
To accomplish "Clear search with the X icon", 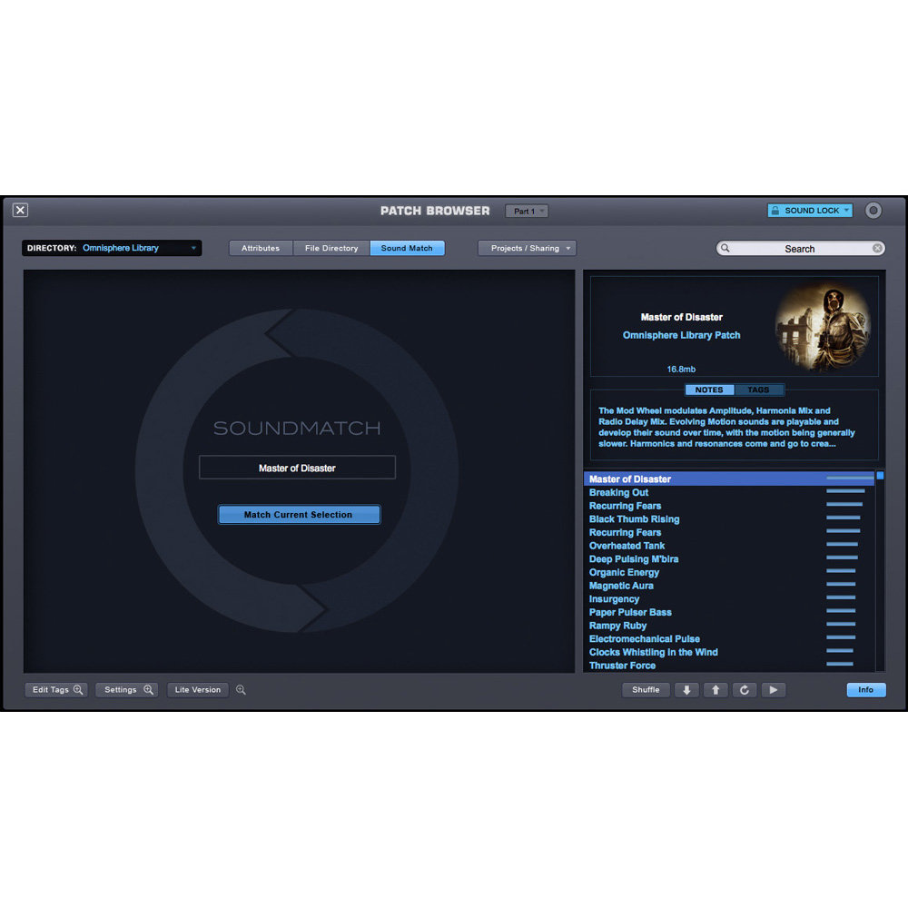I will point(877,248).
